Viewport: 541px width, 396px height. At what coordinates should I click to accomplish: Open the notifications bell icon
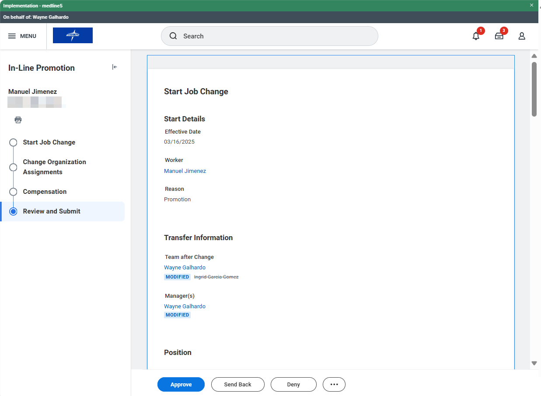[x=476, y=36]
